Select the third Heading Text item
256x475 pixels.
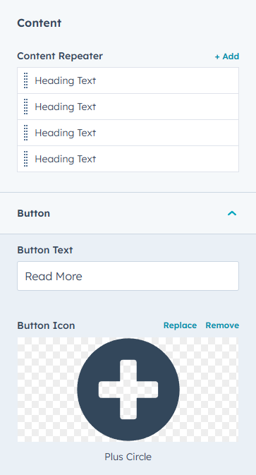pos(128,133)
